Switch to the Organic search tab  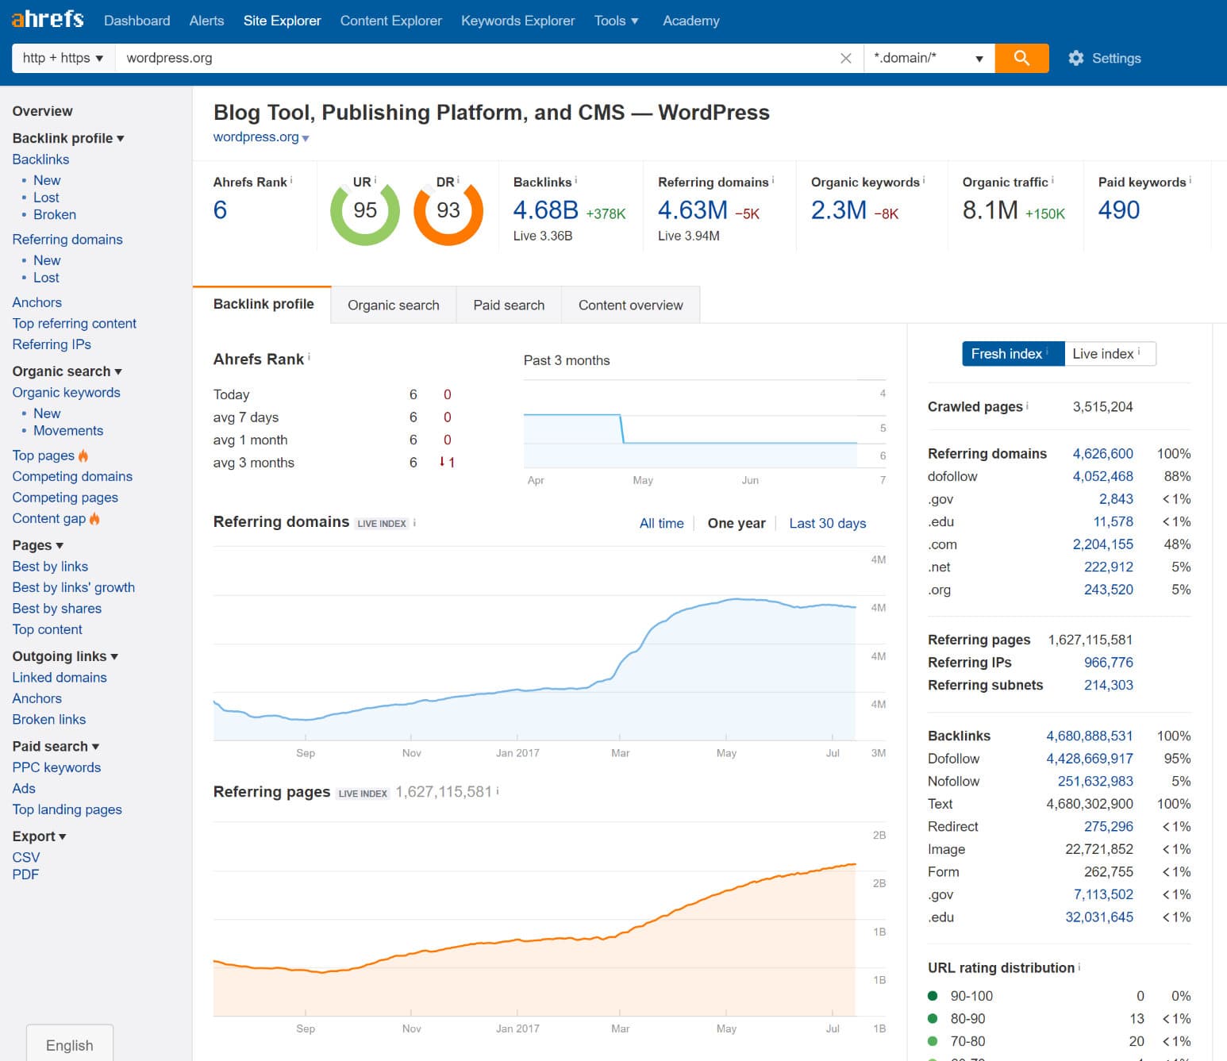(393, 306)
